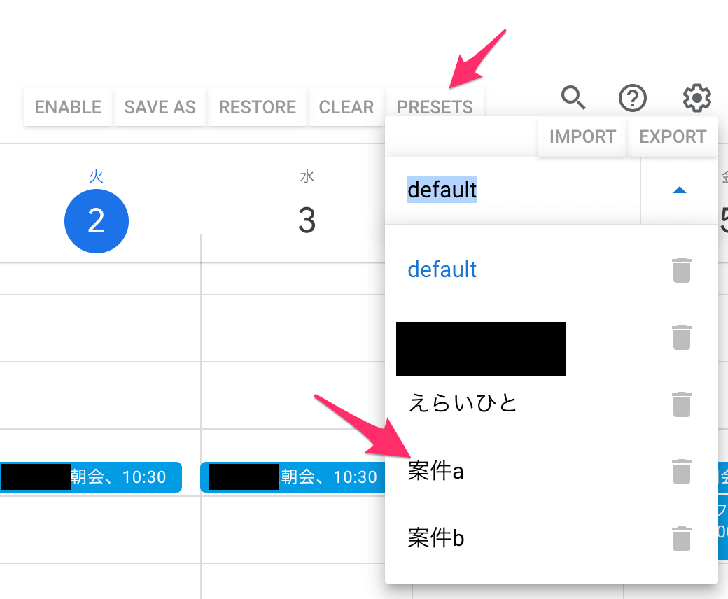Open search in the calendar toolbar
The width and height of the screenshot is (728, 599).
(x=573, y=98)
